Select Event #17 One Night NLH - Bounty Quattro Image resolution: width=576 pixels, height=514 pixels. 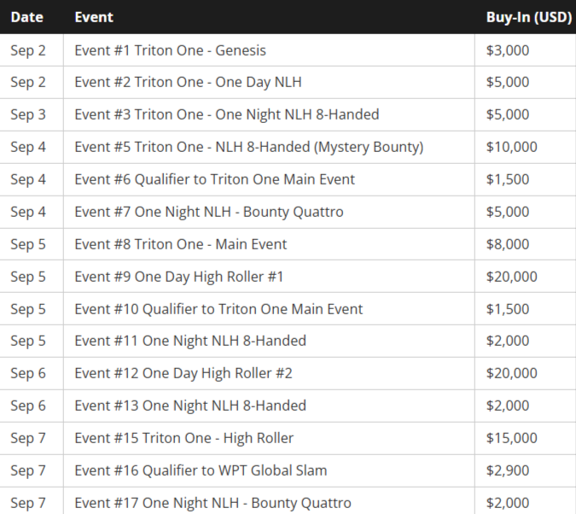click(212, 504)
